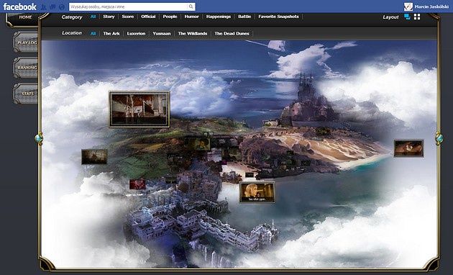Screen dimensions: 453x275
Task: Filter category by Story
Action: 109,17
